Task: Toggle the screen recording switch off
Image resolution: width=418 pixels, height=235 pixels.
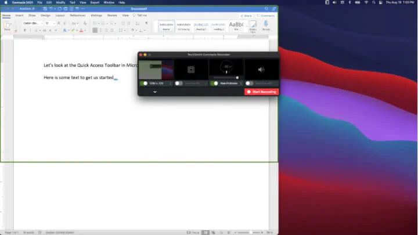Action: 143,83
